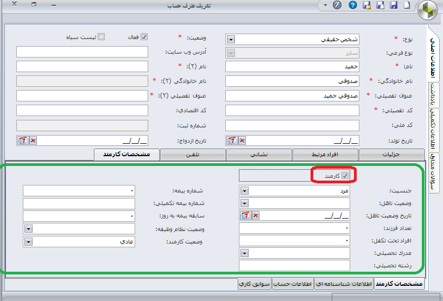Image resolution: width=443 pixels, height=301 pixels.
Task: Open calendar picker for تاریخ وضعیت تاهل
Action: tap(246, 215)
